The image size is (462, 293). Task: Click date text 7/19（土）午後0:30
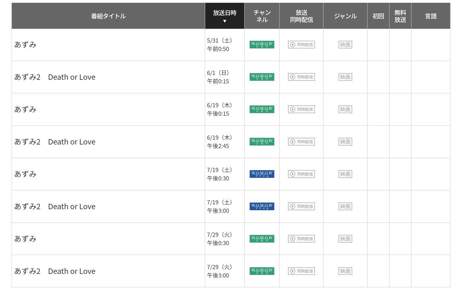point(220,174)
